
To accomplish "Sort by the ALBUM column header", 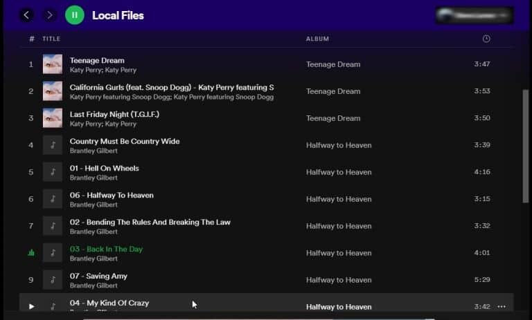I will [317, 39].
